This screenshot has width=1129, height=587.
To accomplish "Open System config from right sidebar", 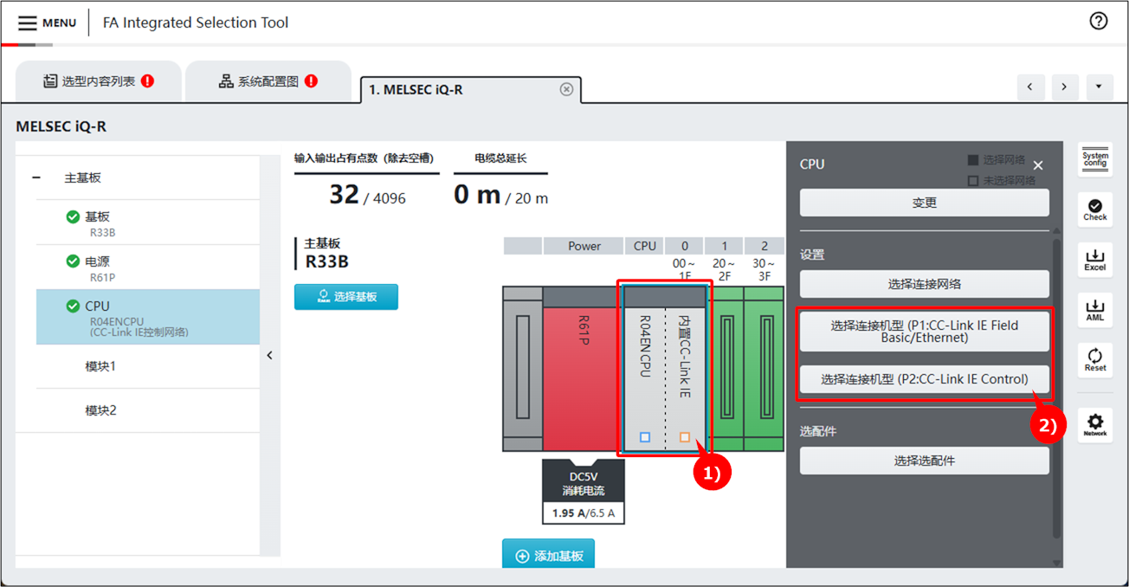I will click(1094, 160).
